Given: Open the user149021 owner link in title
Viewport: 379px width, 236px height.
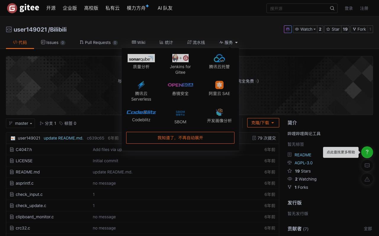Looking at the screenshot, I should click(x=30, y=29).
